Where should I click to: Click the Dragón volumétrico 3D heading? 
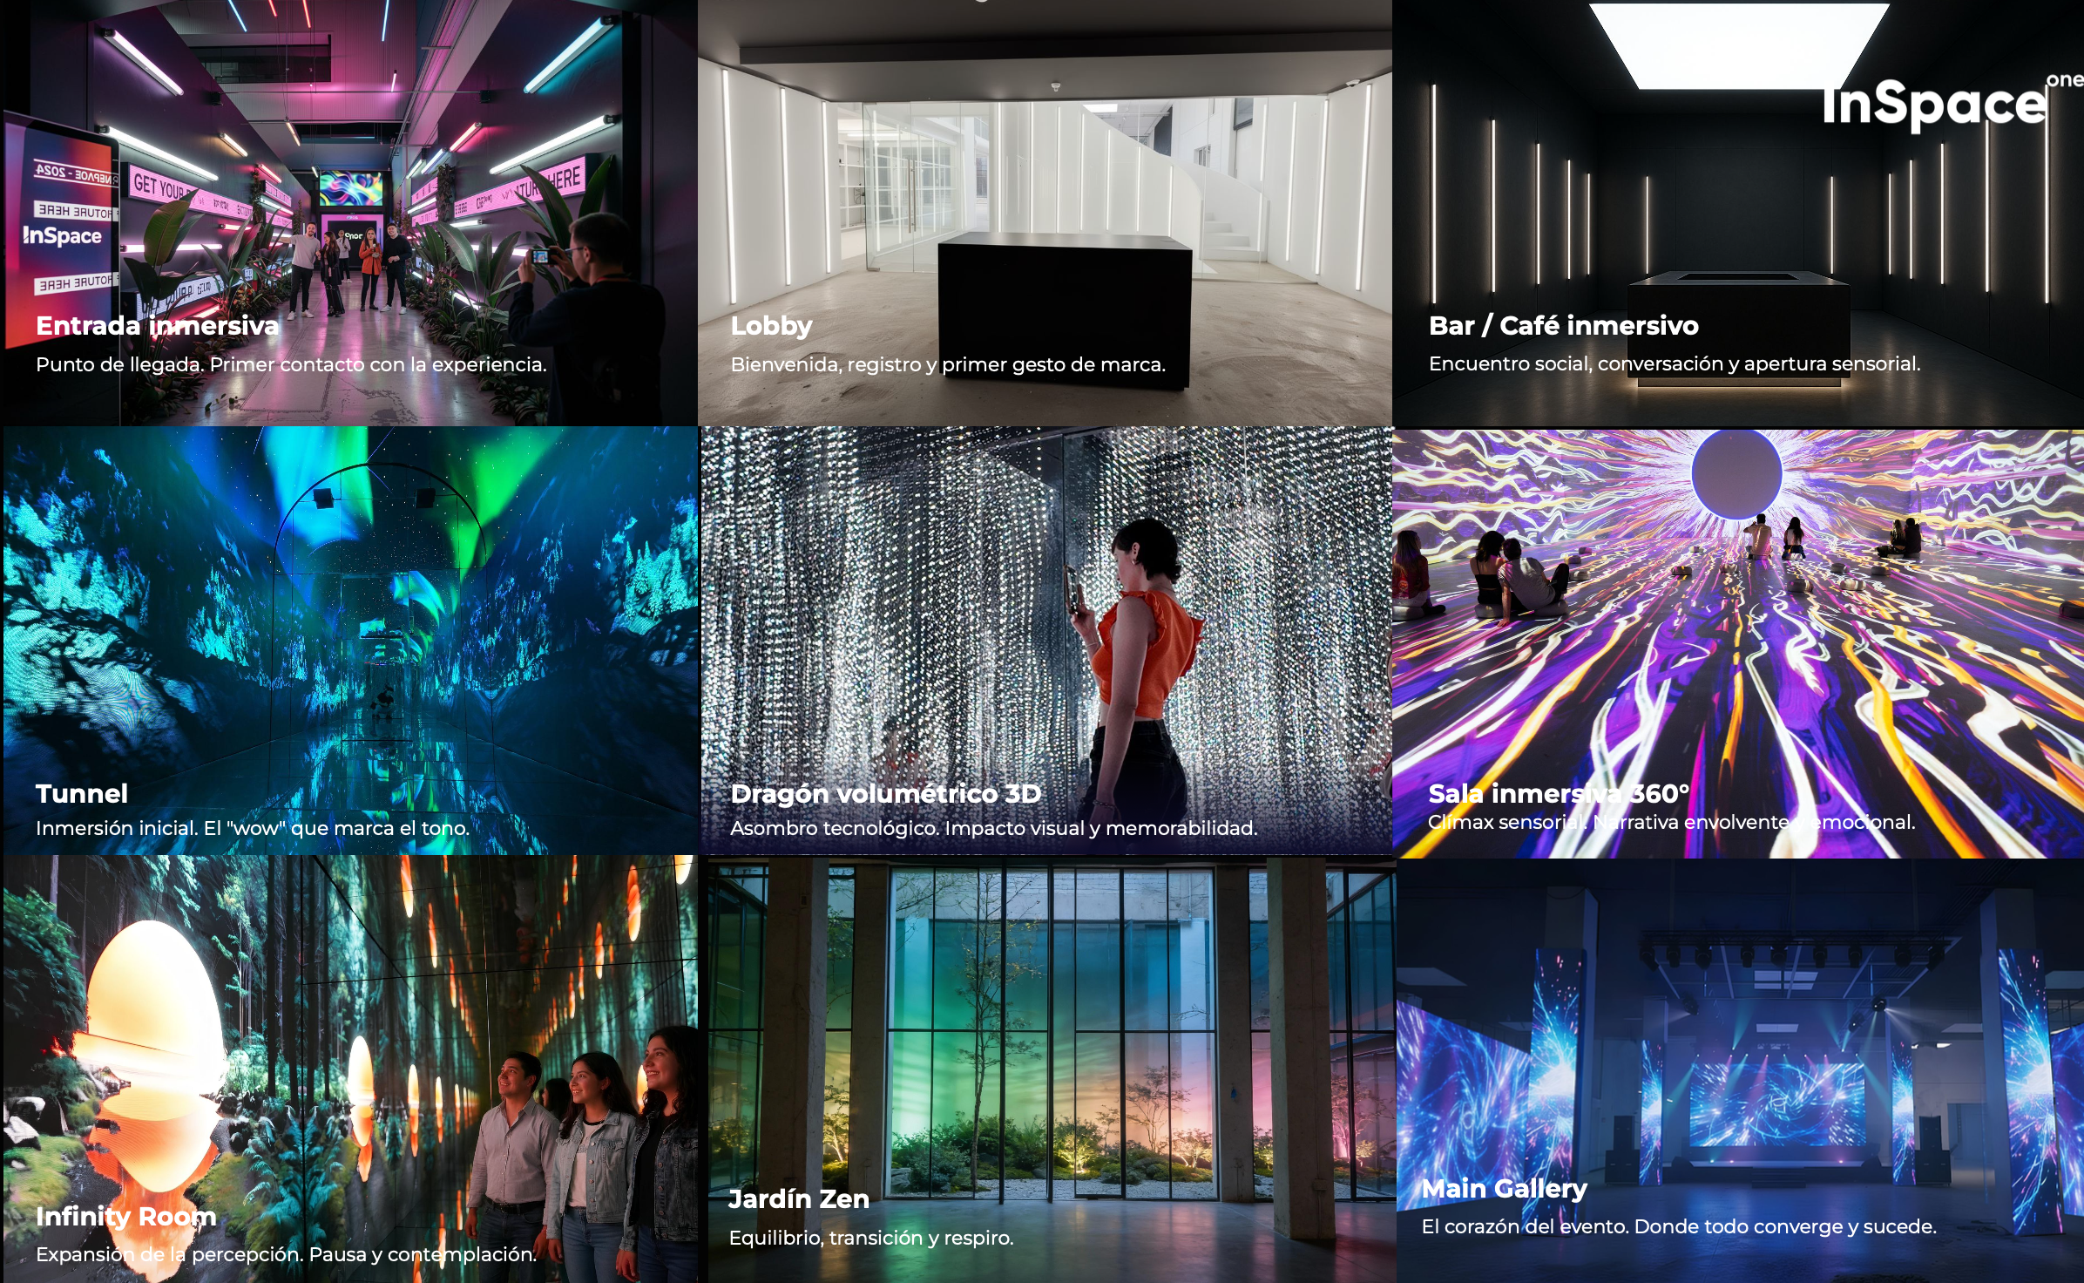coord(885,793)
